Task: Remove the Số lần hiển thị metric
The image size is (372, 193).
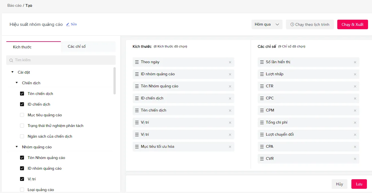Action: point(355,62)
